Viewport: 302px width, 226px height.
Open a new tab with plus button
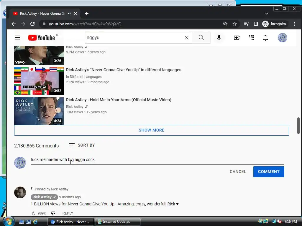pos(87,14)
